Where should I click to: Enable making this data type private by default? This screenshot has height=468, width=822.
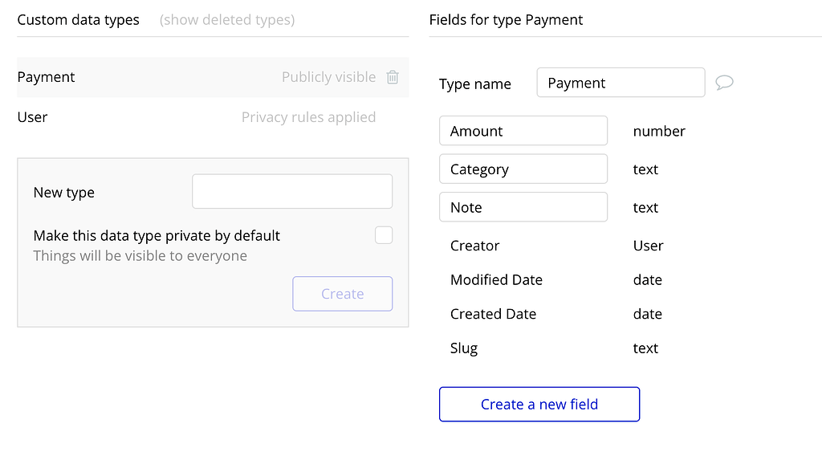coord(384,234)
